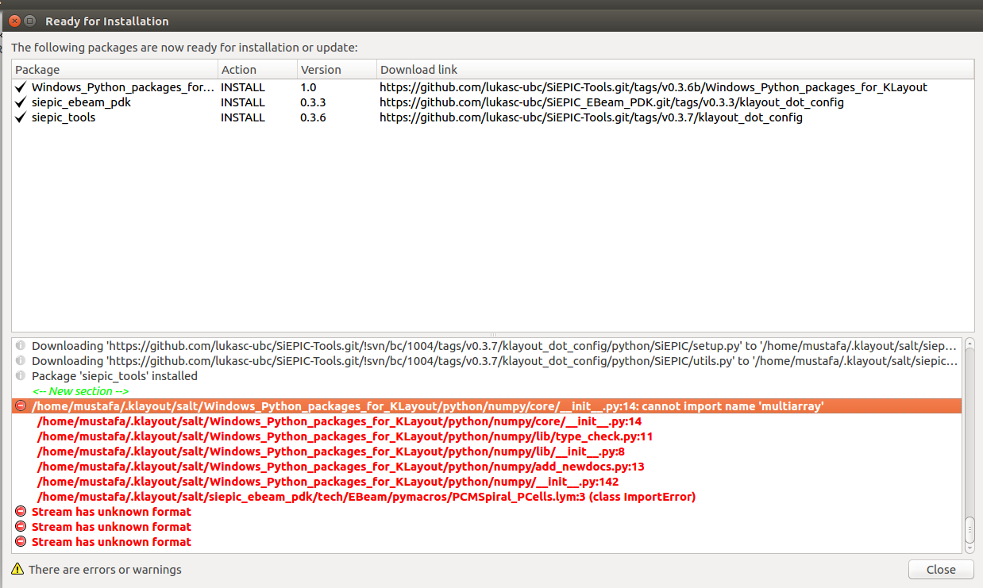Screen dimensions: 983x588
Task: Click the error icon beside first 'Stream has unknown format'
Action: tap(19, 511)
